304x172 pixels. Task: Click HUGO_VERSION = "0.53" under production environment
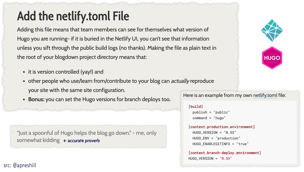click(x=214, y=133)
